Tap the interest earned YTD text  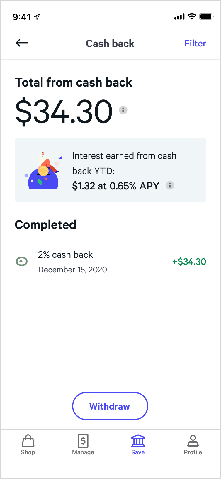point(124,163)
